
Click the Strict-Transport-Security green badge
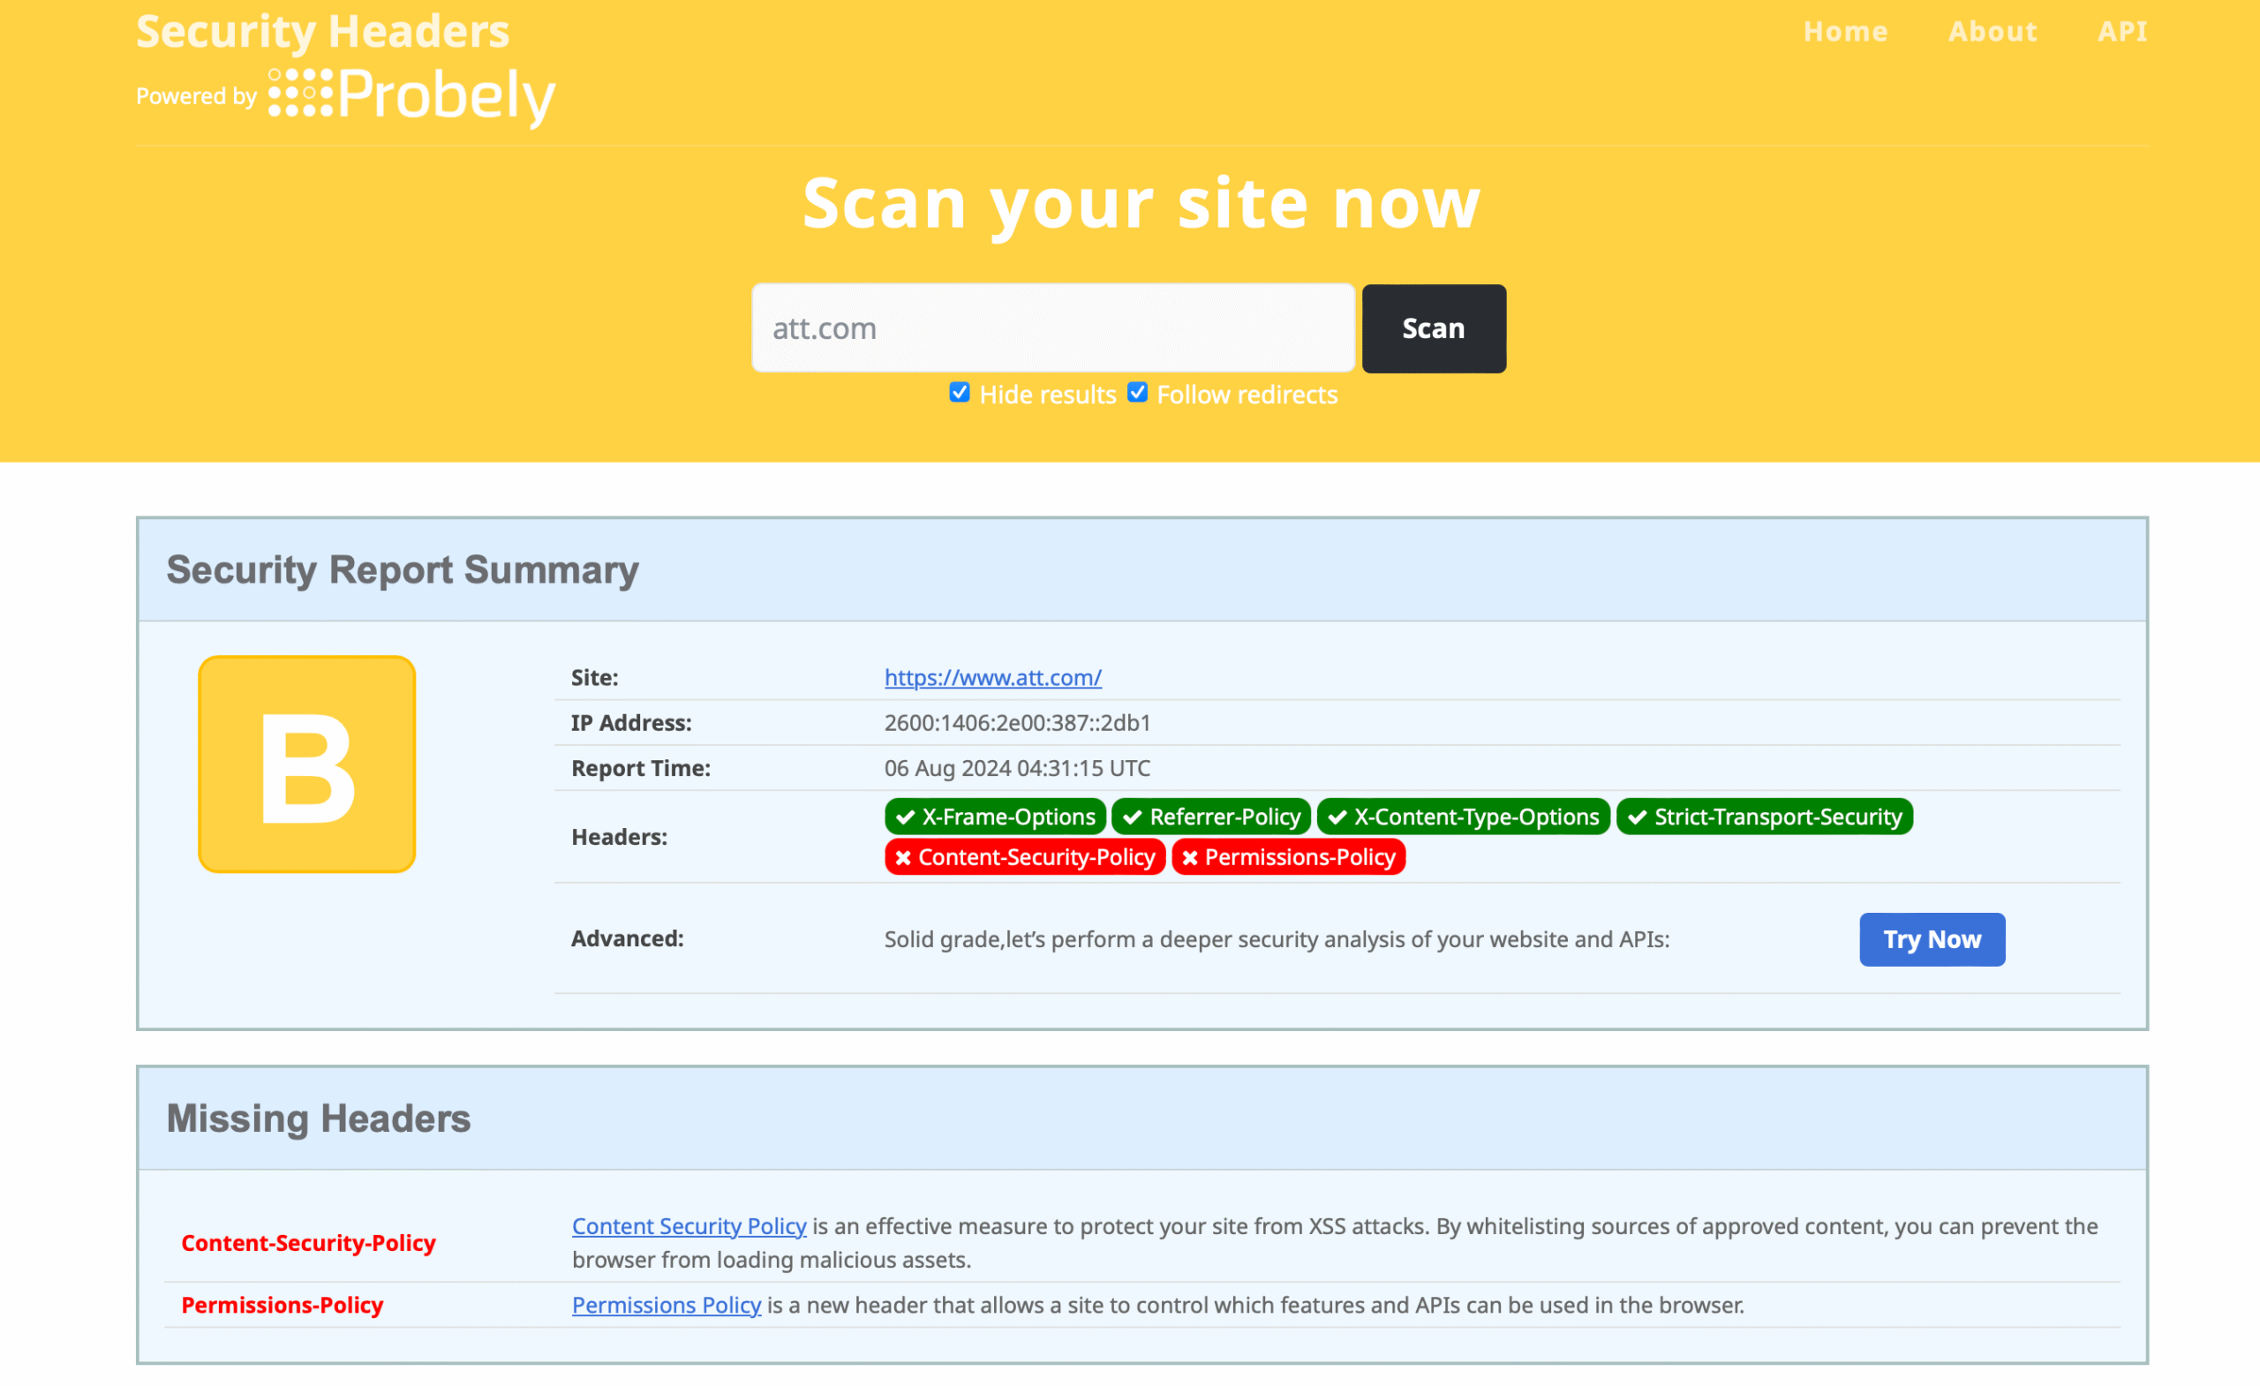[x=1764, y=817]
